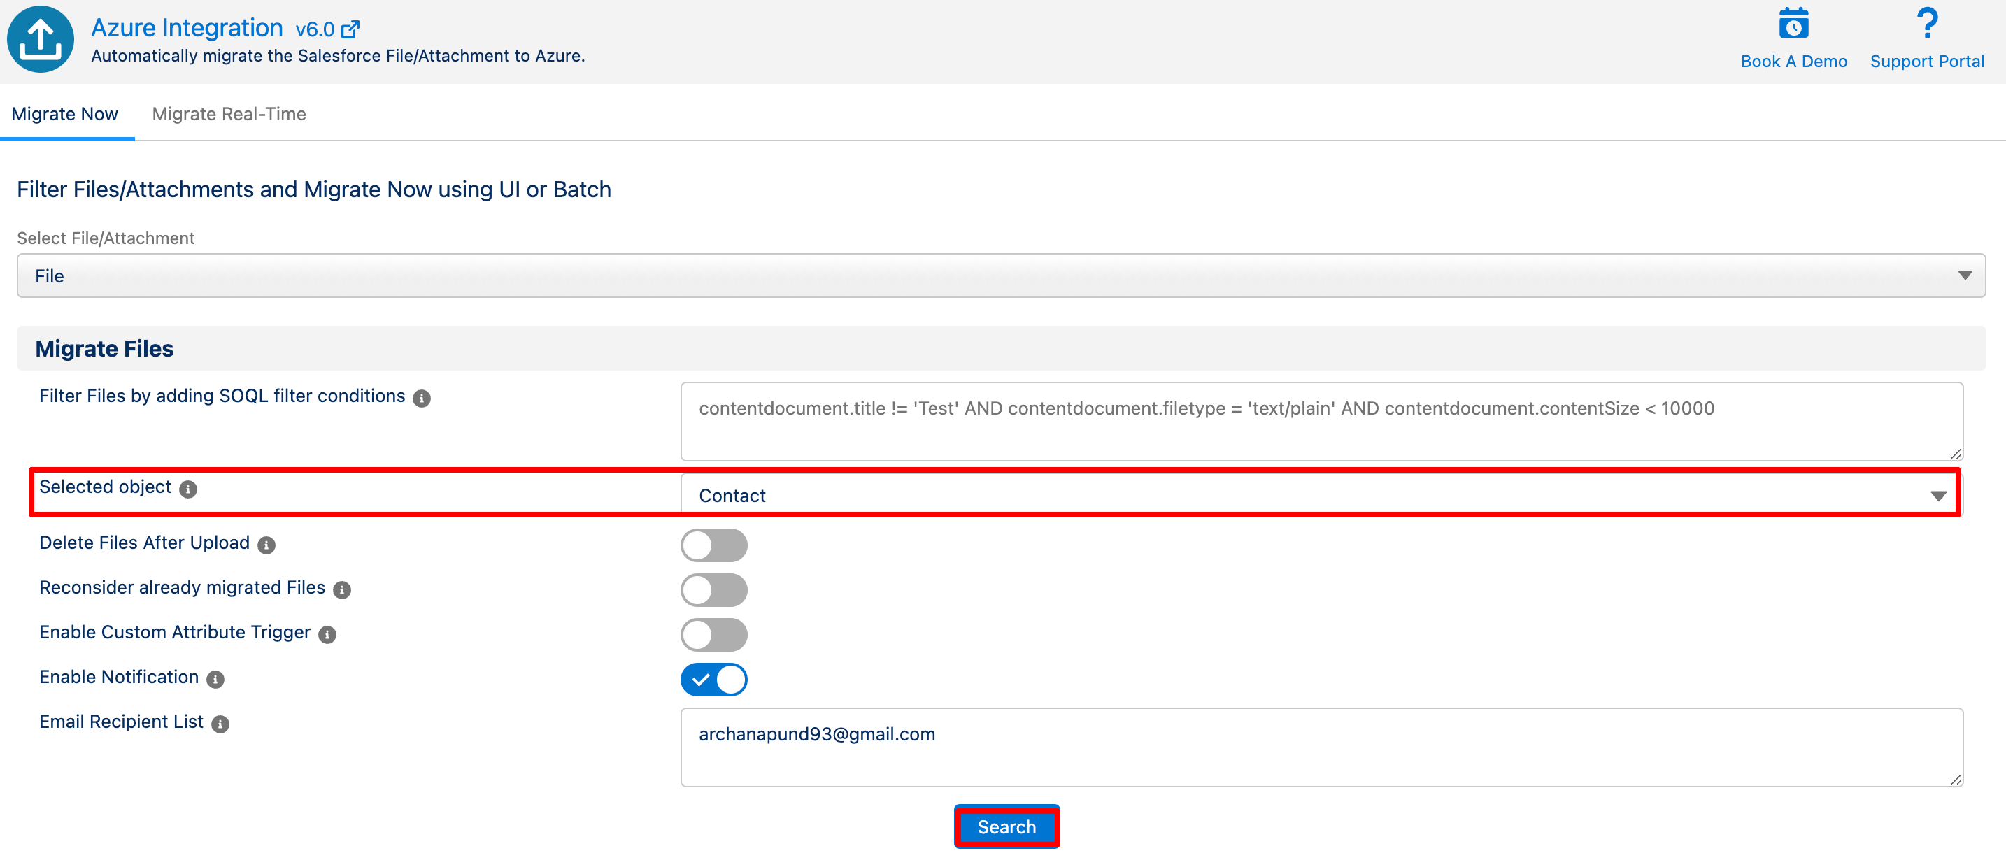Image resolution: width=2006 pixels, height=860 pixels.
Task: Open the Select File/Attachment dropdown
Action: click(1001, 275)
